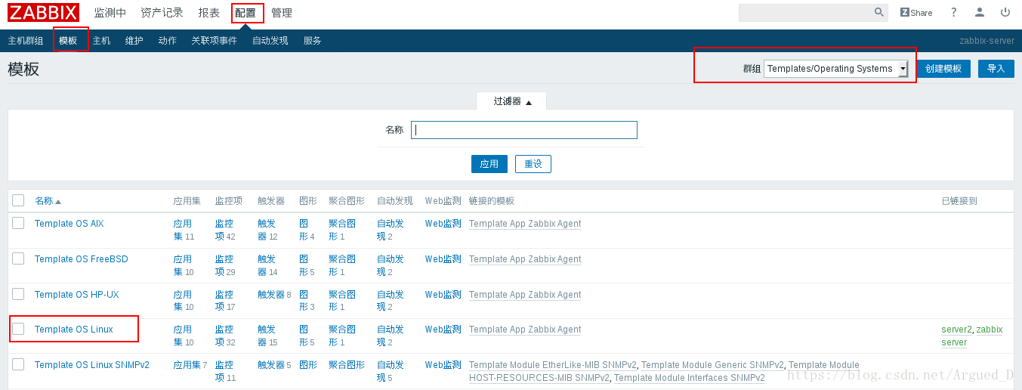Viewport: 1022px width, 390px height.
Task: Click the 创建模板 button
Action: 943,69
